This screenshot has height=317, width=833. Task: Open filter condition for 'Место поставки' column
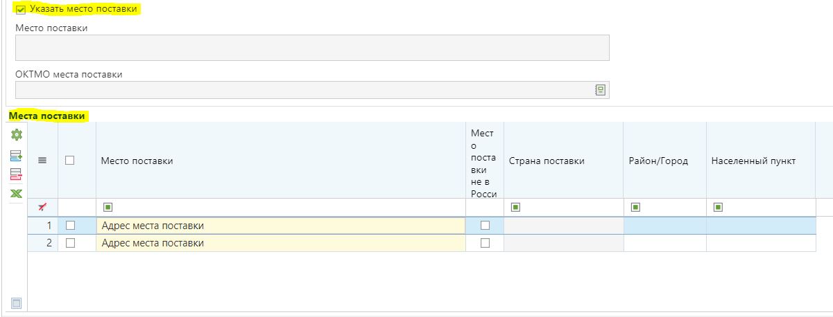(107, 207)
